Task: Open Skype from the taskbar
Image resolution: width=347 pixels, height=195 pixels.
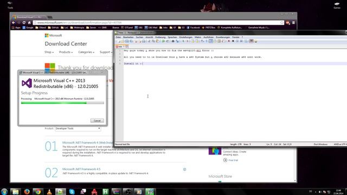Action: point(72,191)
